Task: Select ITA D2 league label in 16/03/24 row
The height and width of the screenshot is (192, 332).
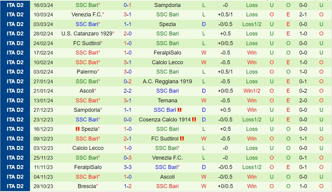Action: point(15,5)
